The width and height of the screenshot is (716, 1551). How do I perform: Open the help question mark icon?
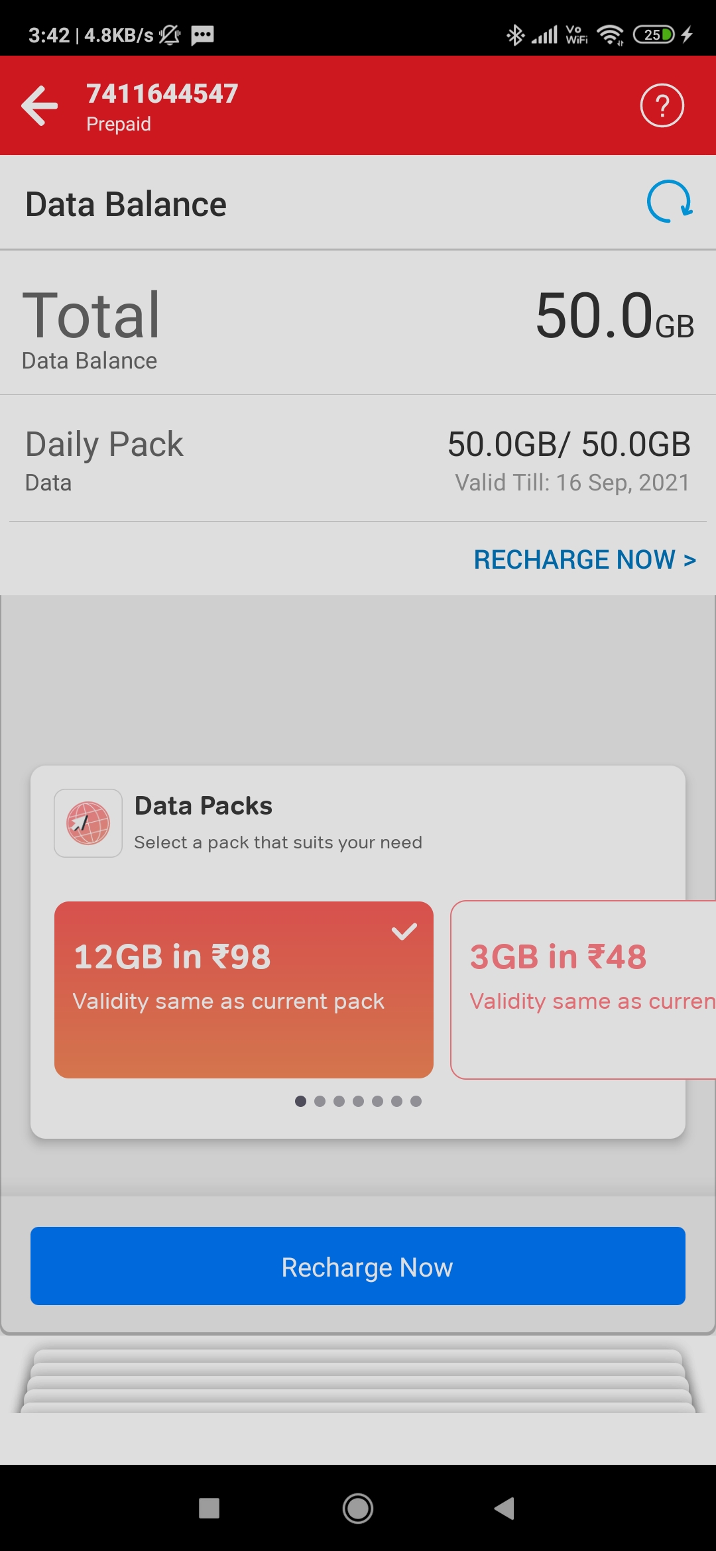pyautogui.click(x=662, y=105)
